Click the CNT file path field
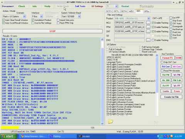Image resolution: width=185 pixels, height=139 pixels. click(129, 31)
